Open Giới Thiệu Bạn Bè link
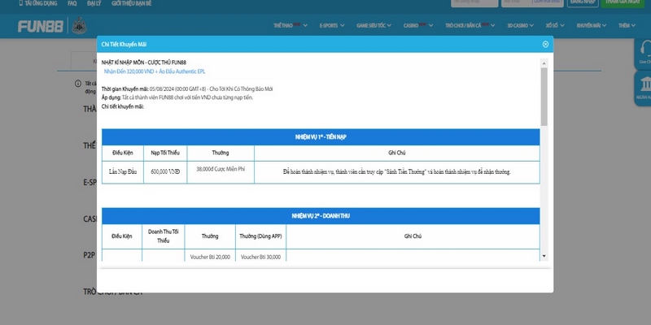The width and height of the screenshot is (651, 325). coord(131,3)
